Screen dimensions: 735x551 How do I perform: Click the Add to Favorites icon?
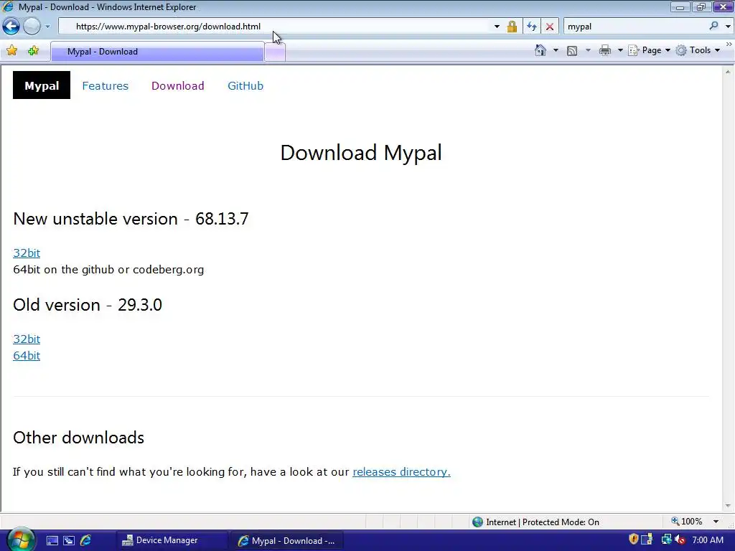pyautogui.click(x=33, y=51)
